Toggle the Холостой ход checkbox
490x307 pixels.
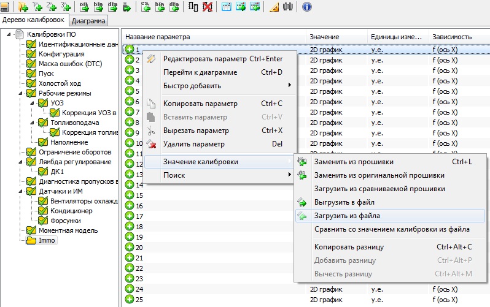[x=31, y=83]
